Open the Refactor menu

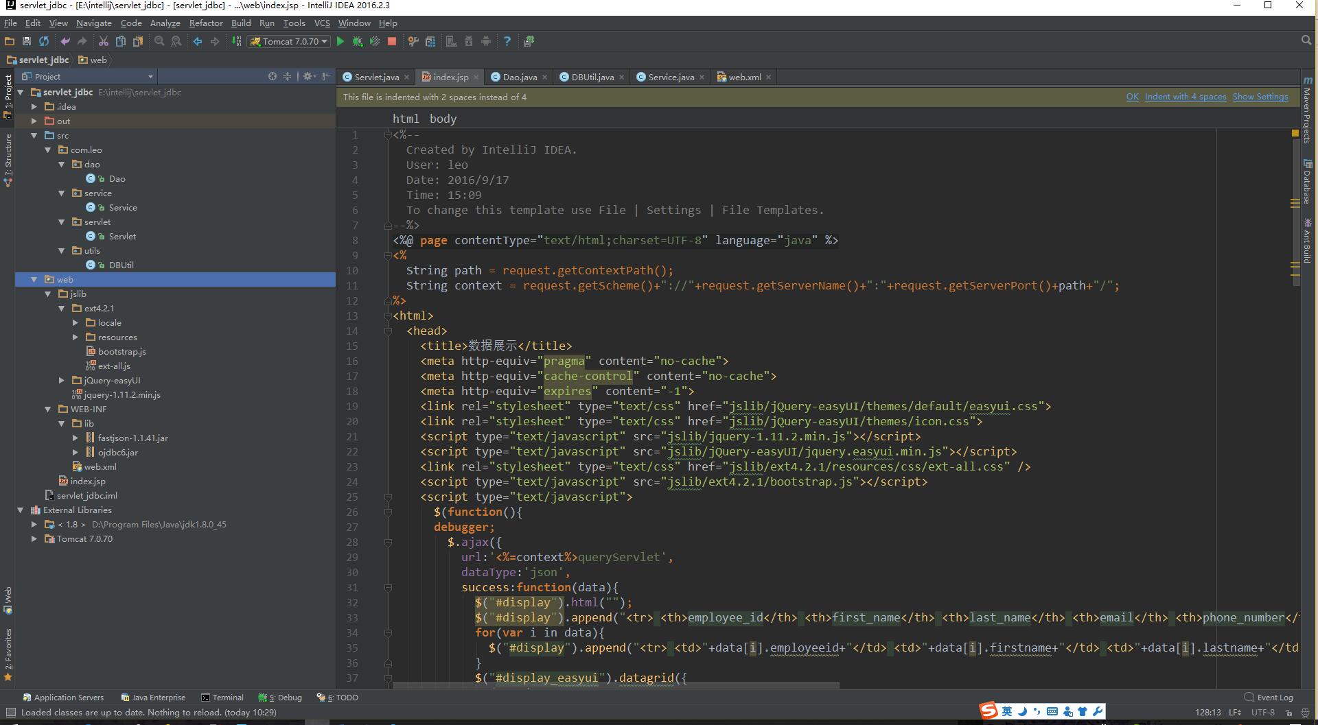[206, 23]
